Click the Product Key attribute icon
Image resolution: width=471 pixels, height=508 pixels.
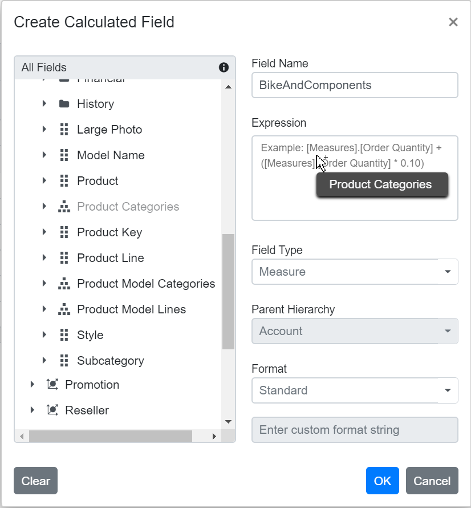[64, 232]
